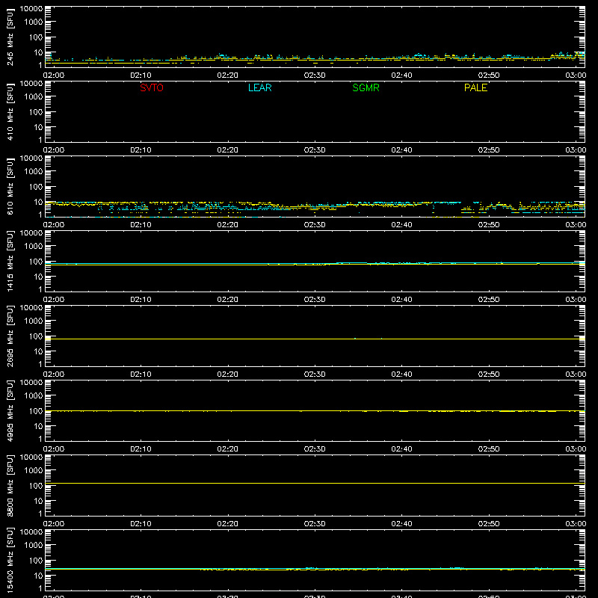Click the 02:10 time label under the 2695 MHz plot
This screenshot has height=598, width=598.
(x=141, y=374)
